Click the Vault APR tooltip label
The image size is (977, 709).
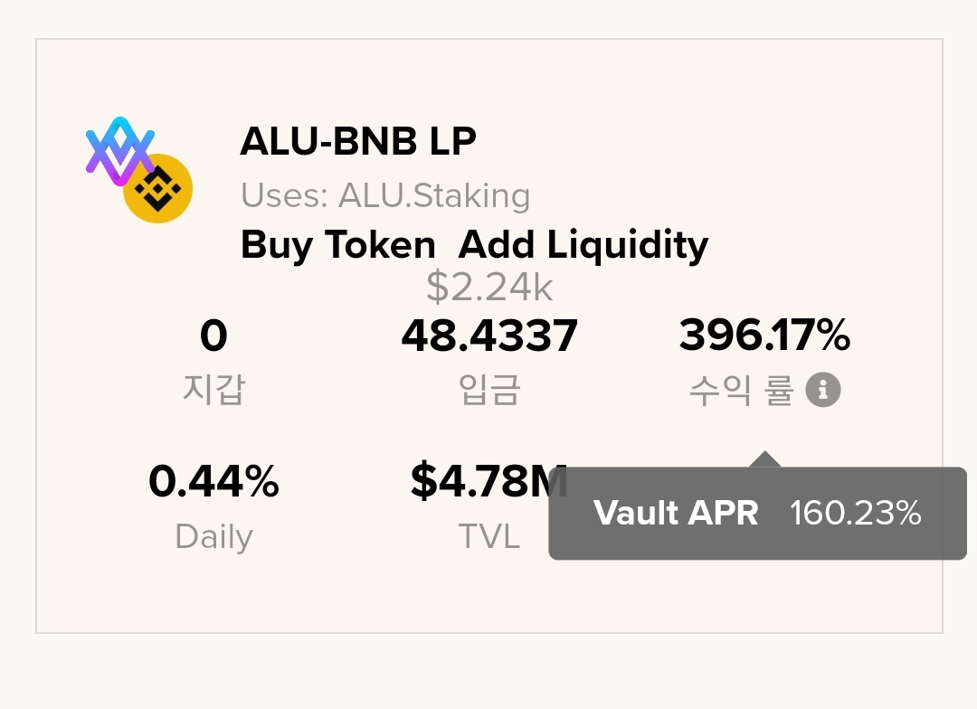[x=676, y=513]
